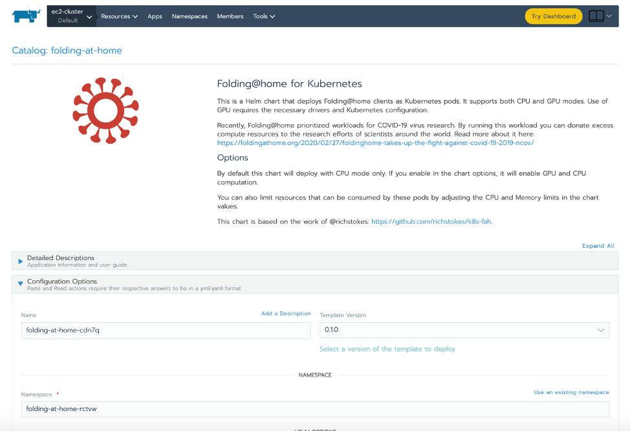Click the Add a Description link
This screenshot has height=431, width=630.
tap(286, 314)
